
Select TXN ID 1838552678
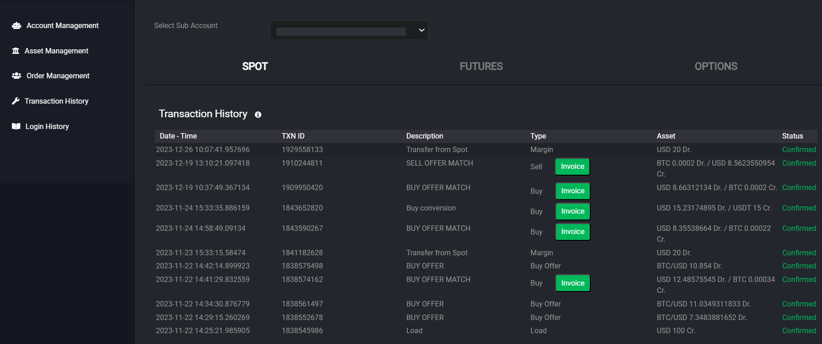[x=302, y=317]
